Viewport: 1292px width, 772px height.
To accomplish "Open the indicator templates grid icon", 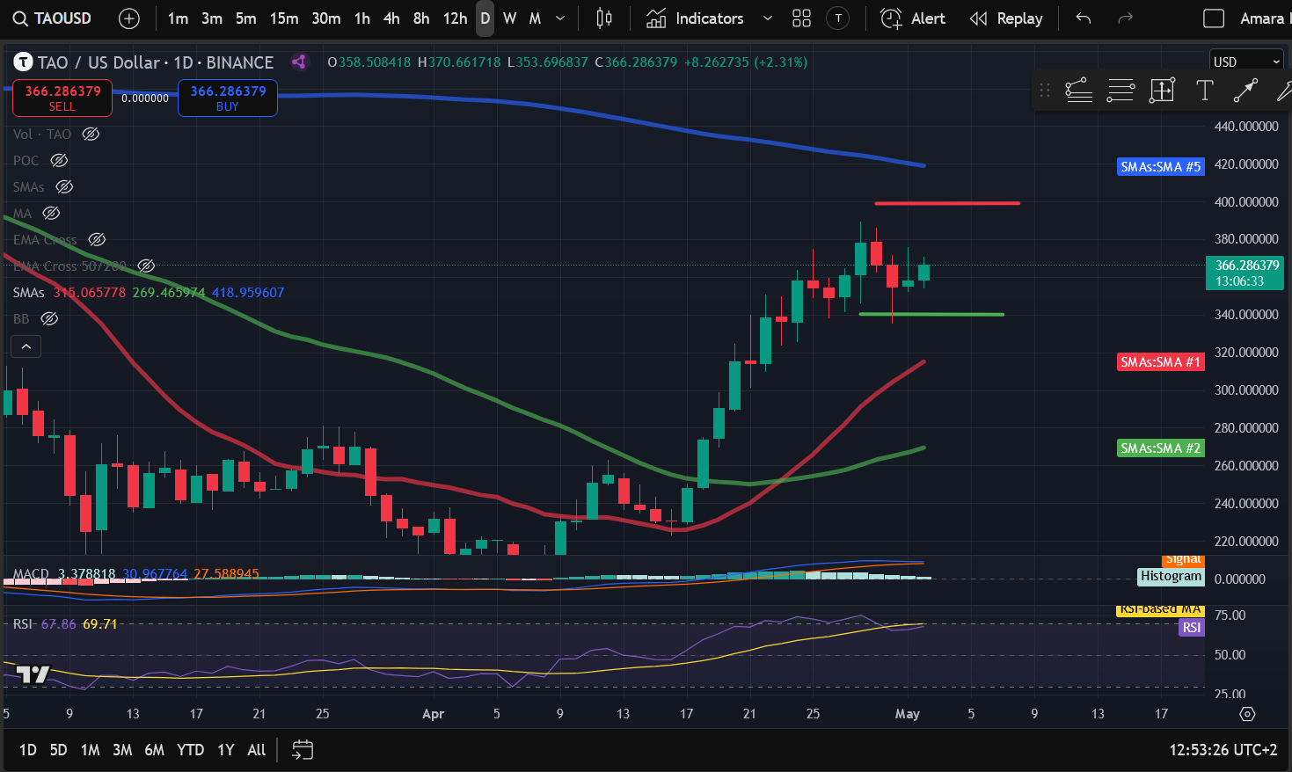I will tap(801, 18).
